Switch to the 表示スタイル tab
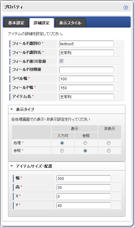Image resolution: width=135 pixels, height=228 pixels. [x=70, y=23]
